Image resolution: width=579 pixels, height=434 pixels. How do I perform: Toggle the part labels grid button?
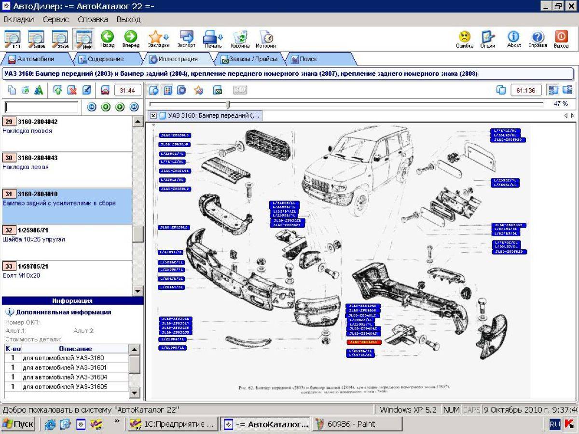(x=167, y=90)
